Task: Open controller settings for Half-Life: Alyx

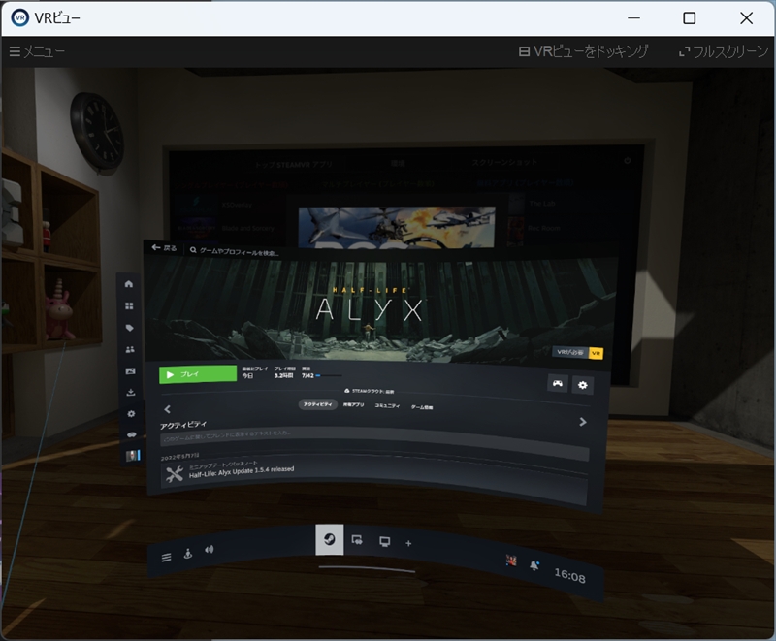Action: (557, 383)
